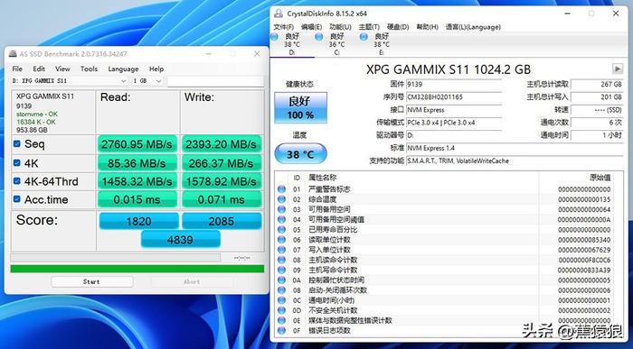Screen dimensions: 633x349
Task: Click the 固件 field showing 9139
Action: 454,84
